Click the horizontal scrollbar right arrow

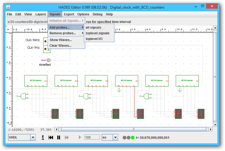[210, 129]
